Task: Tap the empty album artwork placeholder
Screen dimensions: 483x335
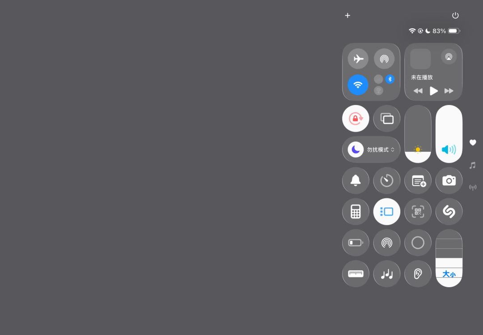Action: (x=420, y=59)
